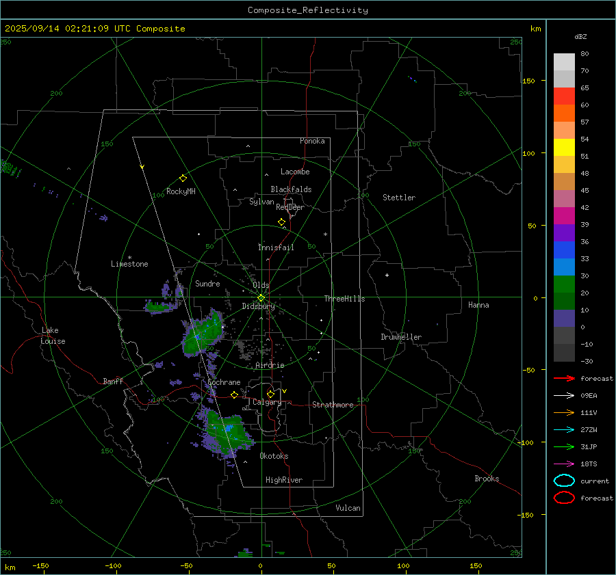
Task: Click the Sylvan label
Action: click(x=261, y=202)
